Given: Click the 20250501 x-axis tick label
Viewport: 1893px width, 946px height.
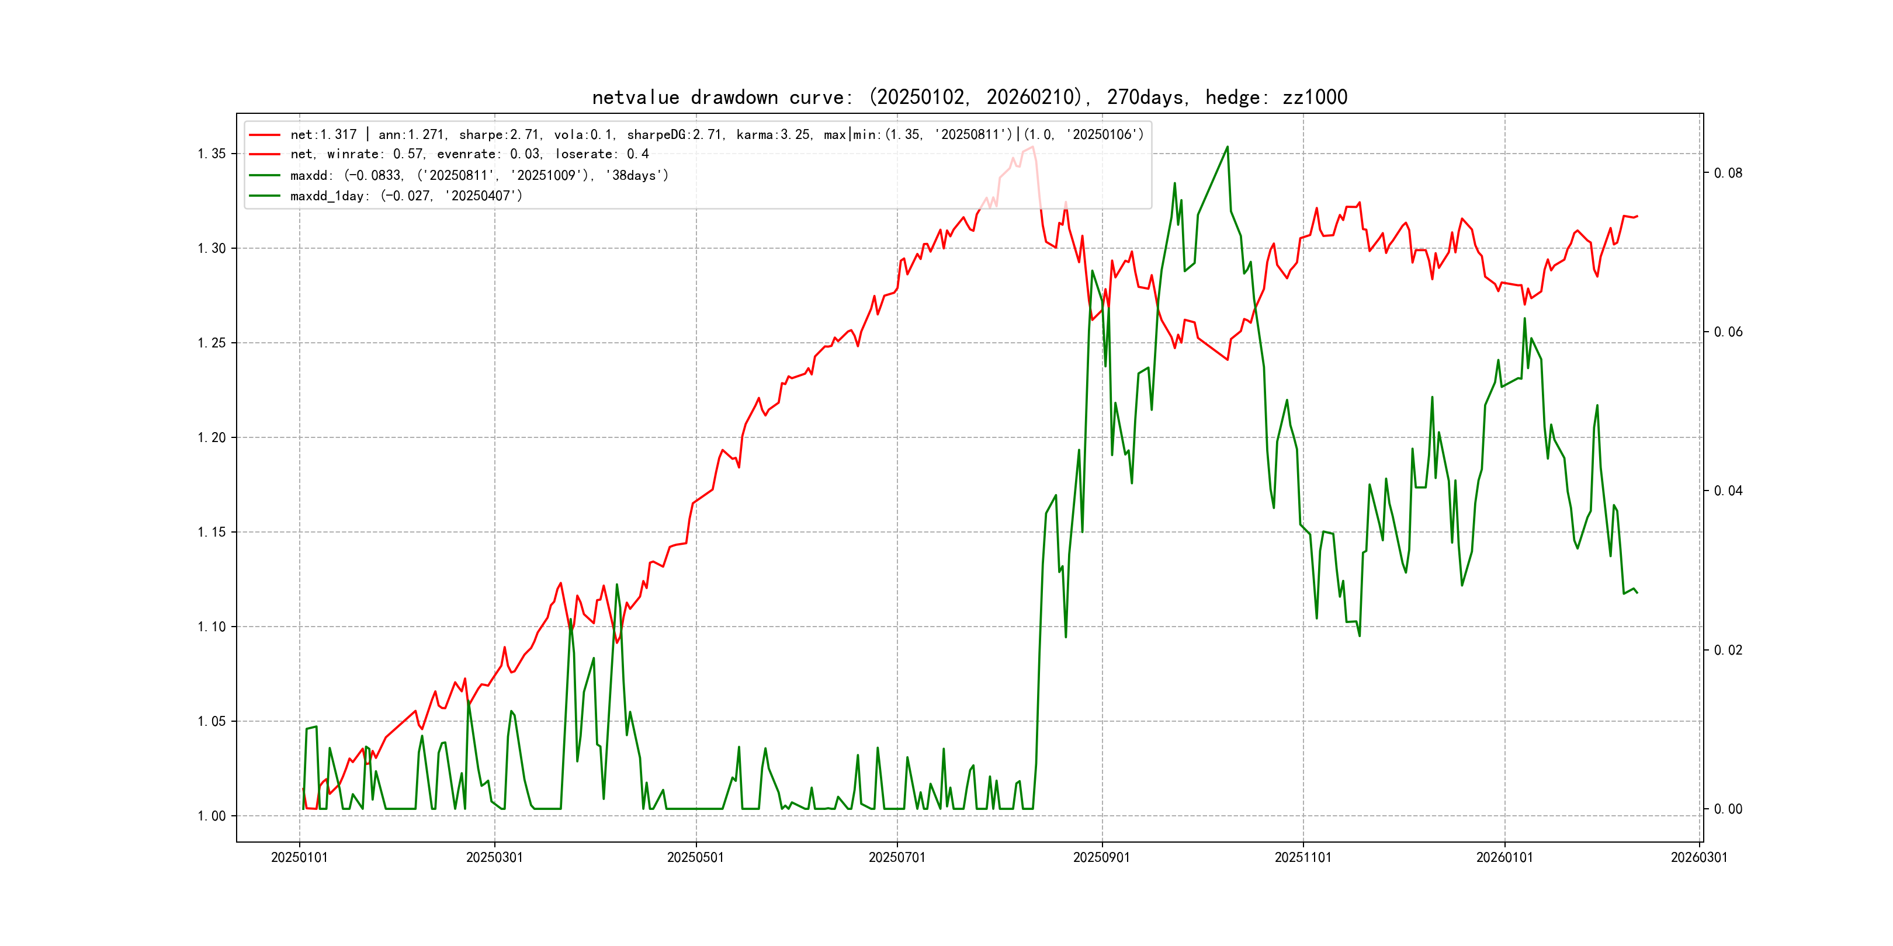Looking at the screenshot, I should tap(695, 858).
